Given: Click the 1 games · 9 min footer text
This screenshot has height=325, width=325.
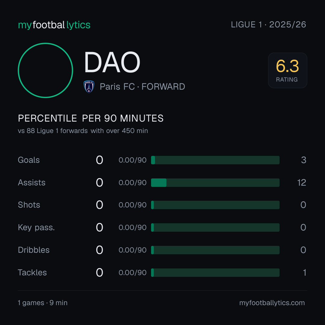Looking at the screenshot, I should click(42, 303).
